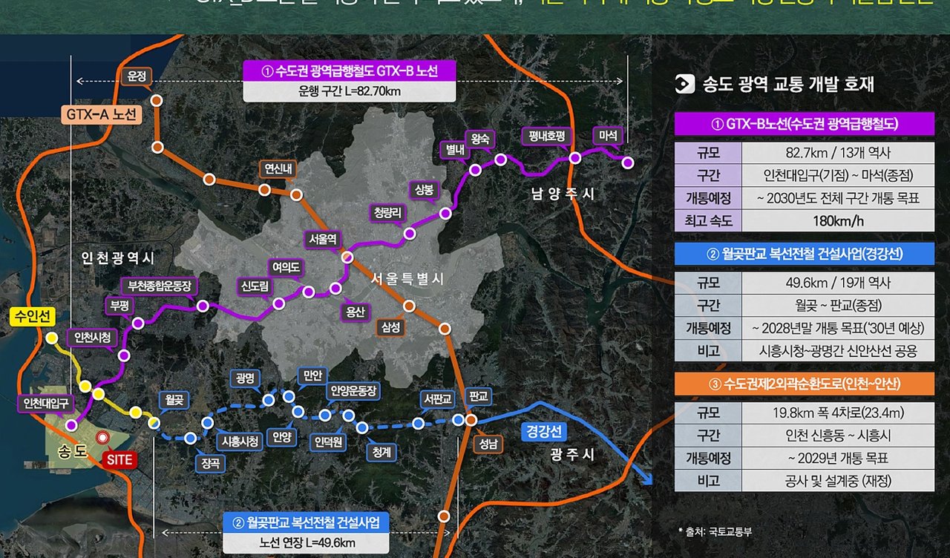
Task: Click the 운행 구간 L=82.70km caption
Action: (x=350, y=91)
